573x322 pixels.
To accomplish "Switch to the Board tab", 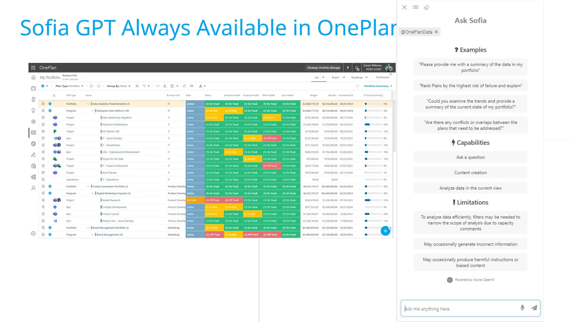I will 335,77.
